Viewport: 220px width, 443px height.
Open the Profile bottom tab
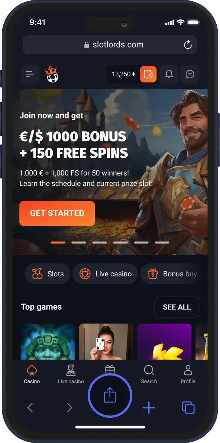188,374
